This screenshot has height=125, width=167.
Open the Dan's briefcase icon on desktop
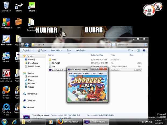coord(19,23)
